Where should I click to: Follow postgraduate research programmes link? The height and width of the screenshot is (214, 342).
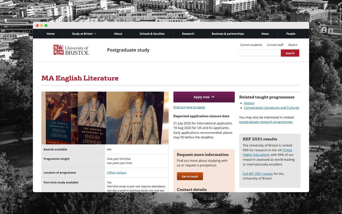[x=266, y=122]
